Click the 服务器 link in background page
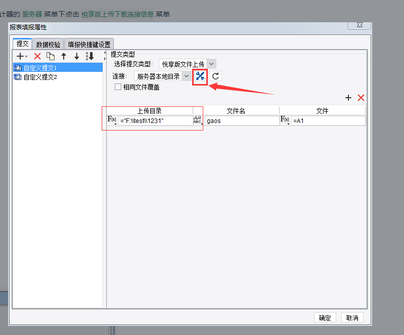 [32, 14]
